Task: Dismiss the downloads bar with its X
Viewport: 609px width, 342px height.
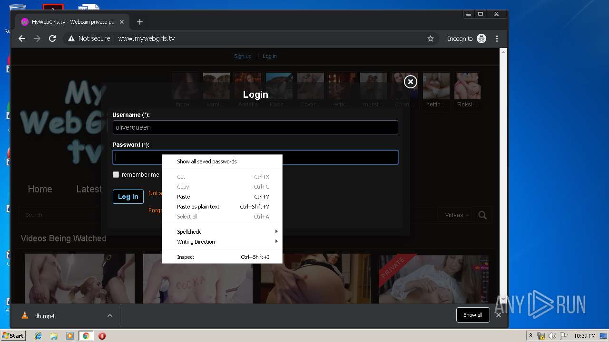Action: click(498, 315)
